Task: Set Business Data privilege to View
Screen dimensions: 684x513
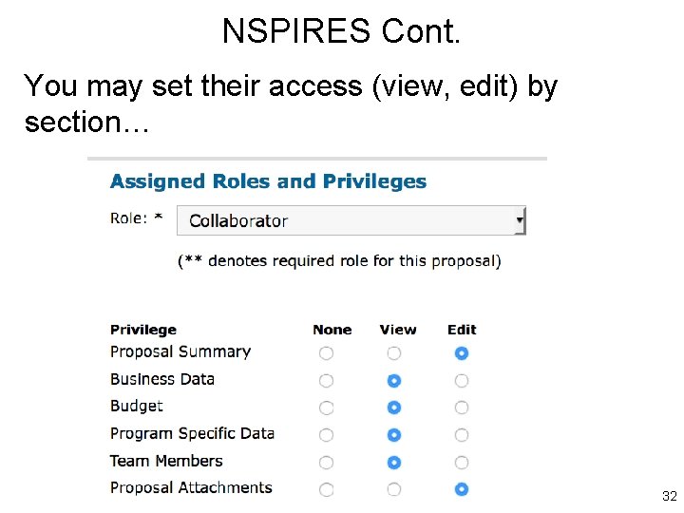Action: pos(394,381)
